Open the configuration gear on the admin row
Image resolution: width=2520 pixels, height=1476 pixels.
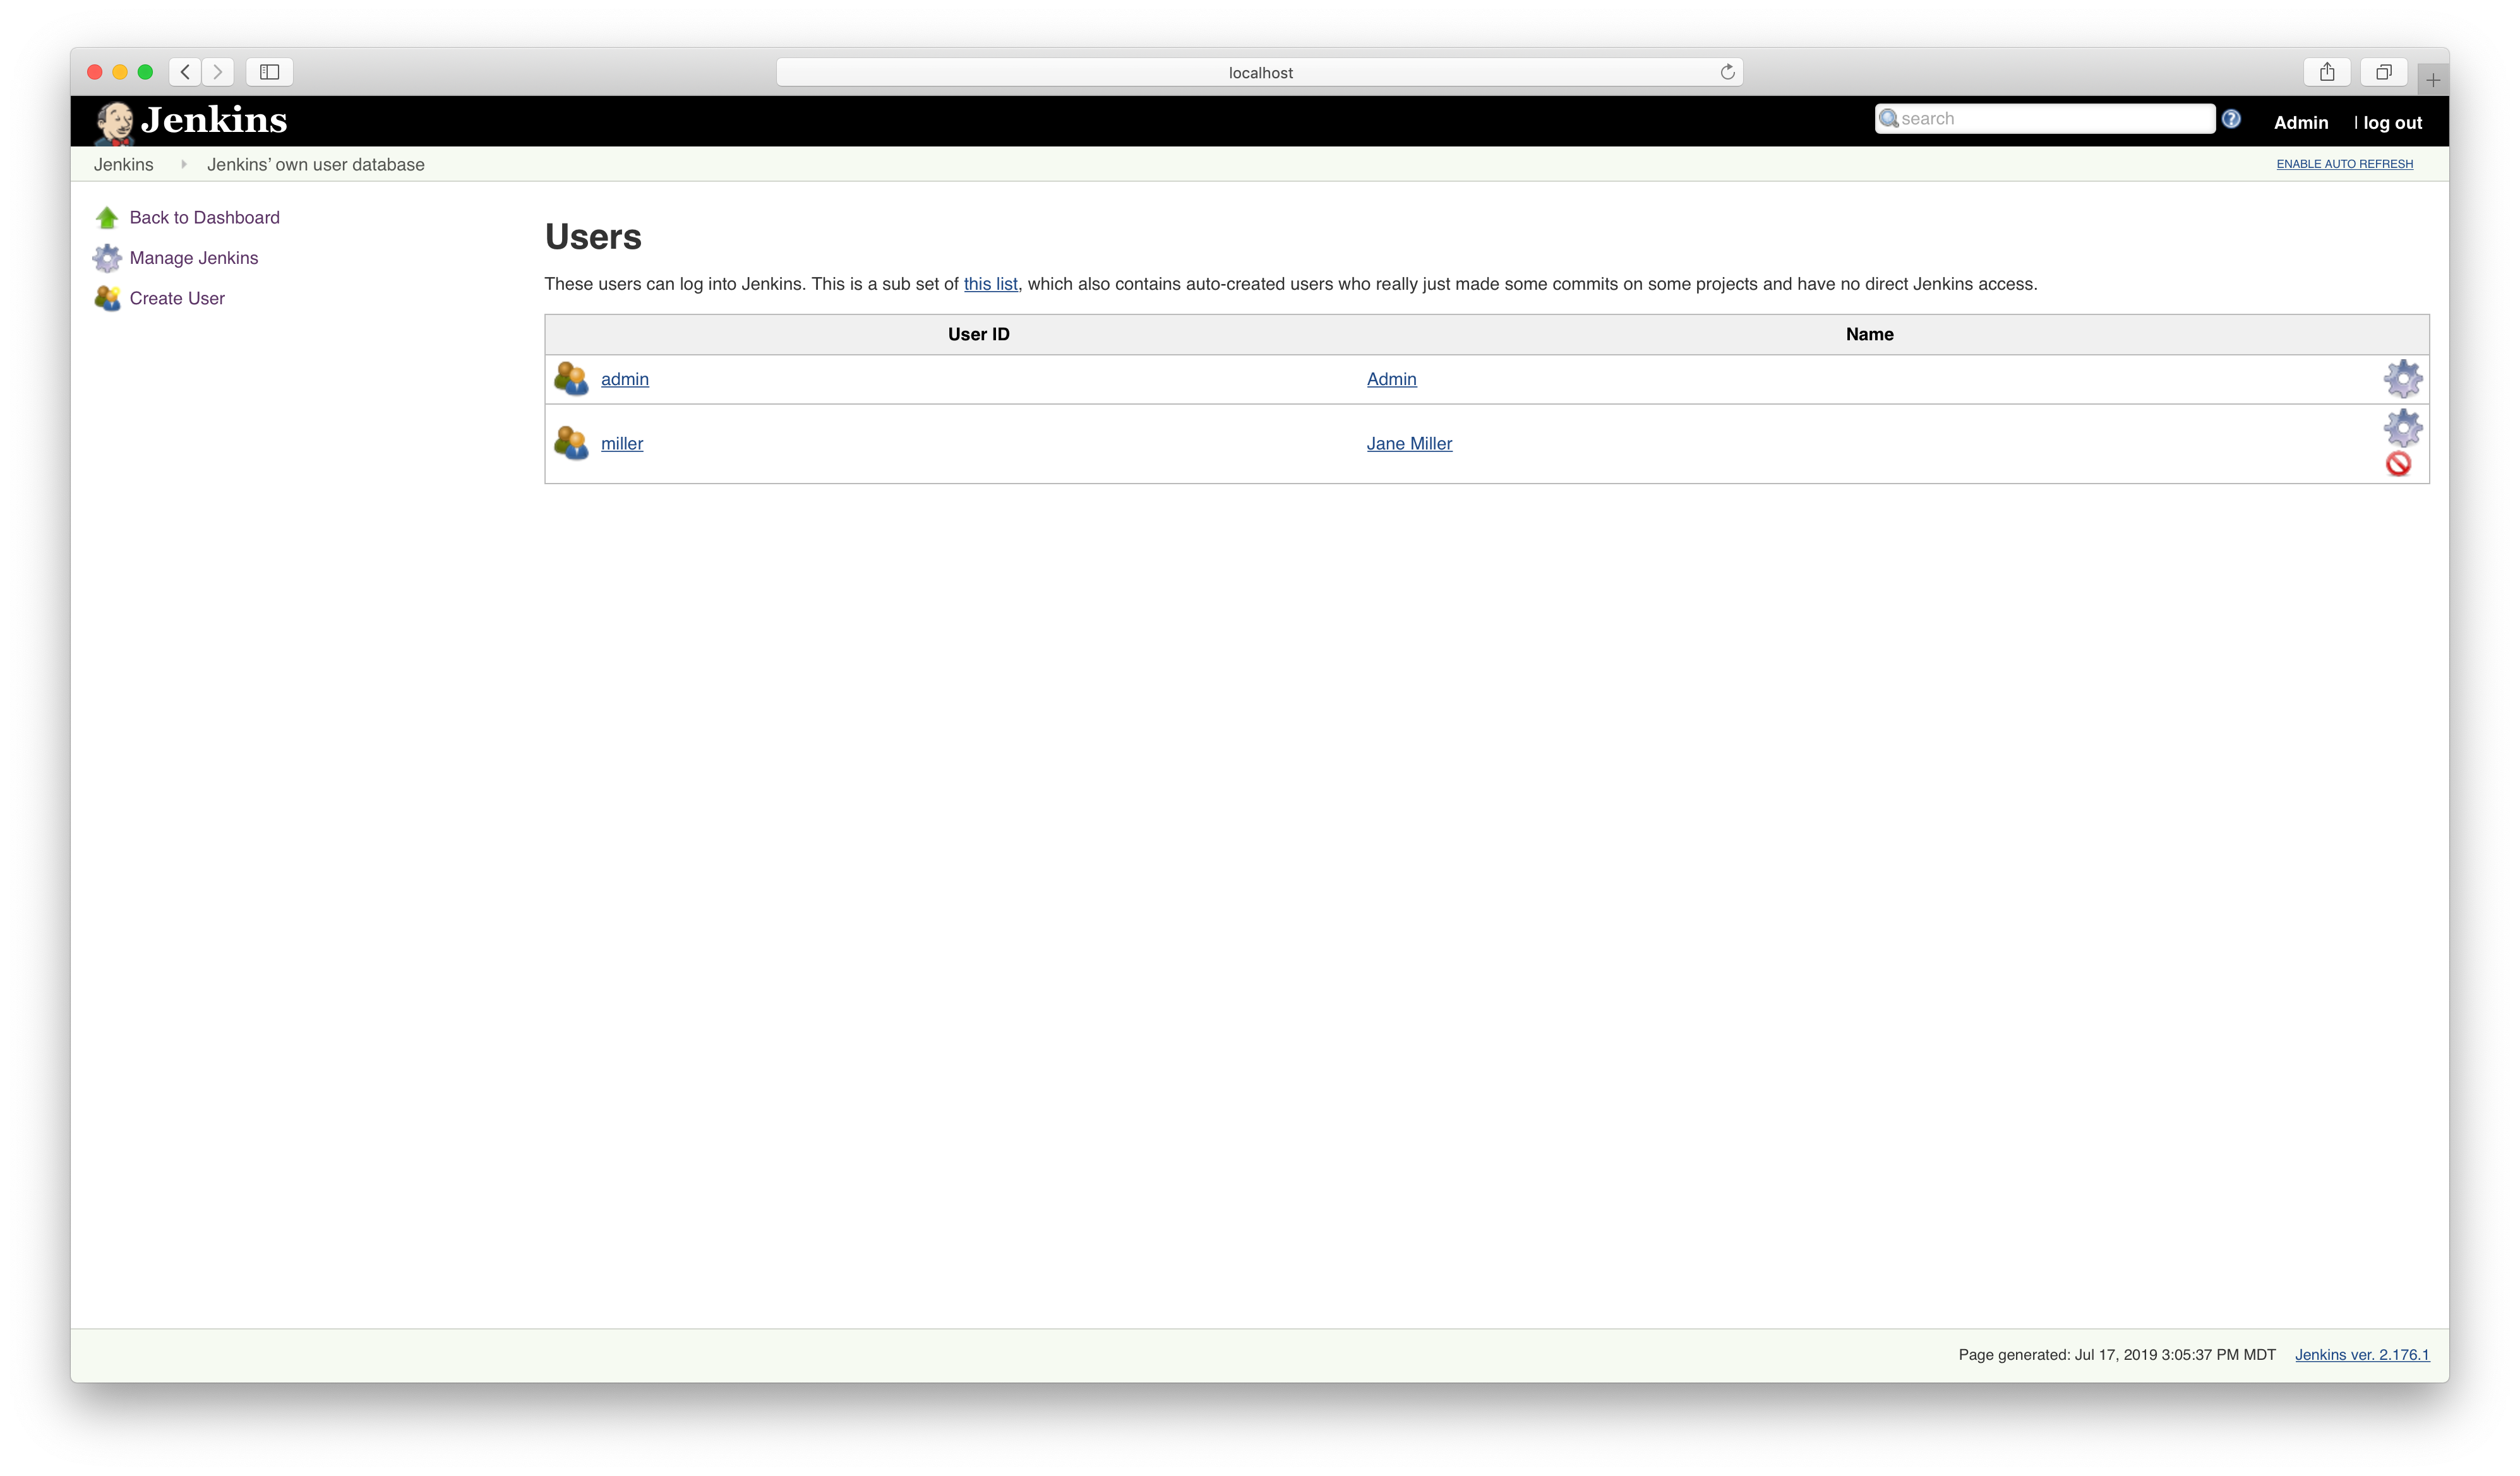(2404, 379)
